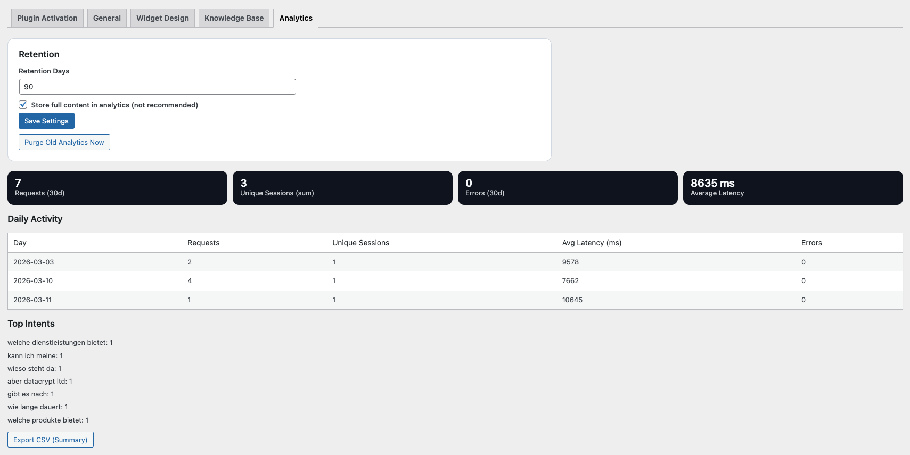The image size is (910, 455).
Task: Select the 2026-03-03 date cell
Action: 34,262
